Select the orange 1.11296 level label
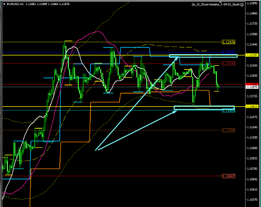Screen dimensions: 261x207 pos(228,130)
